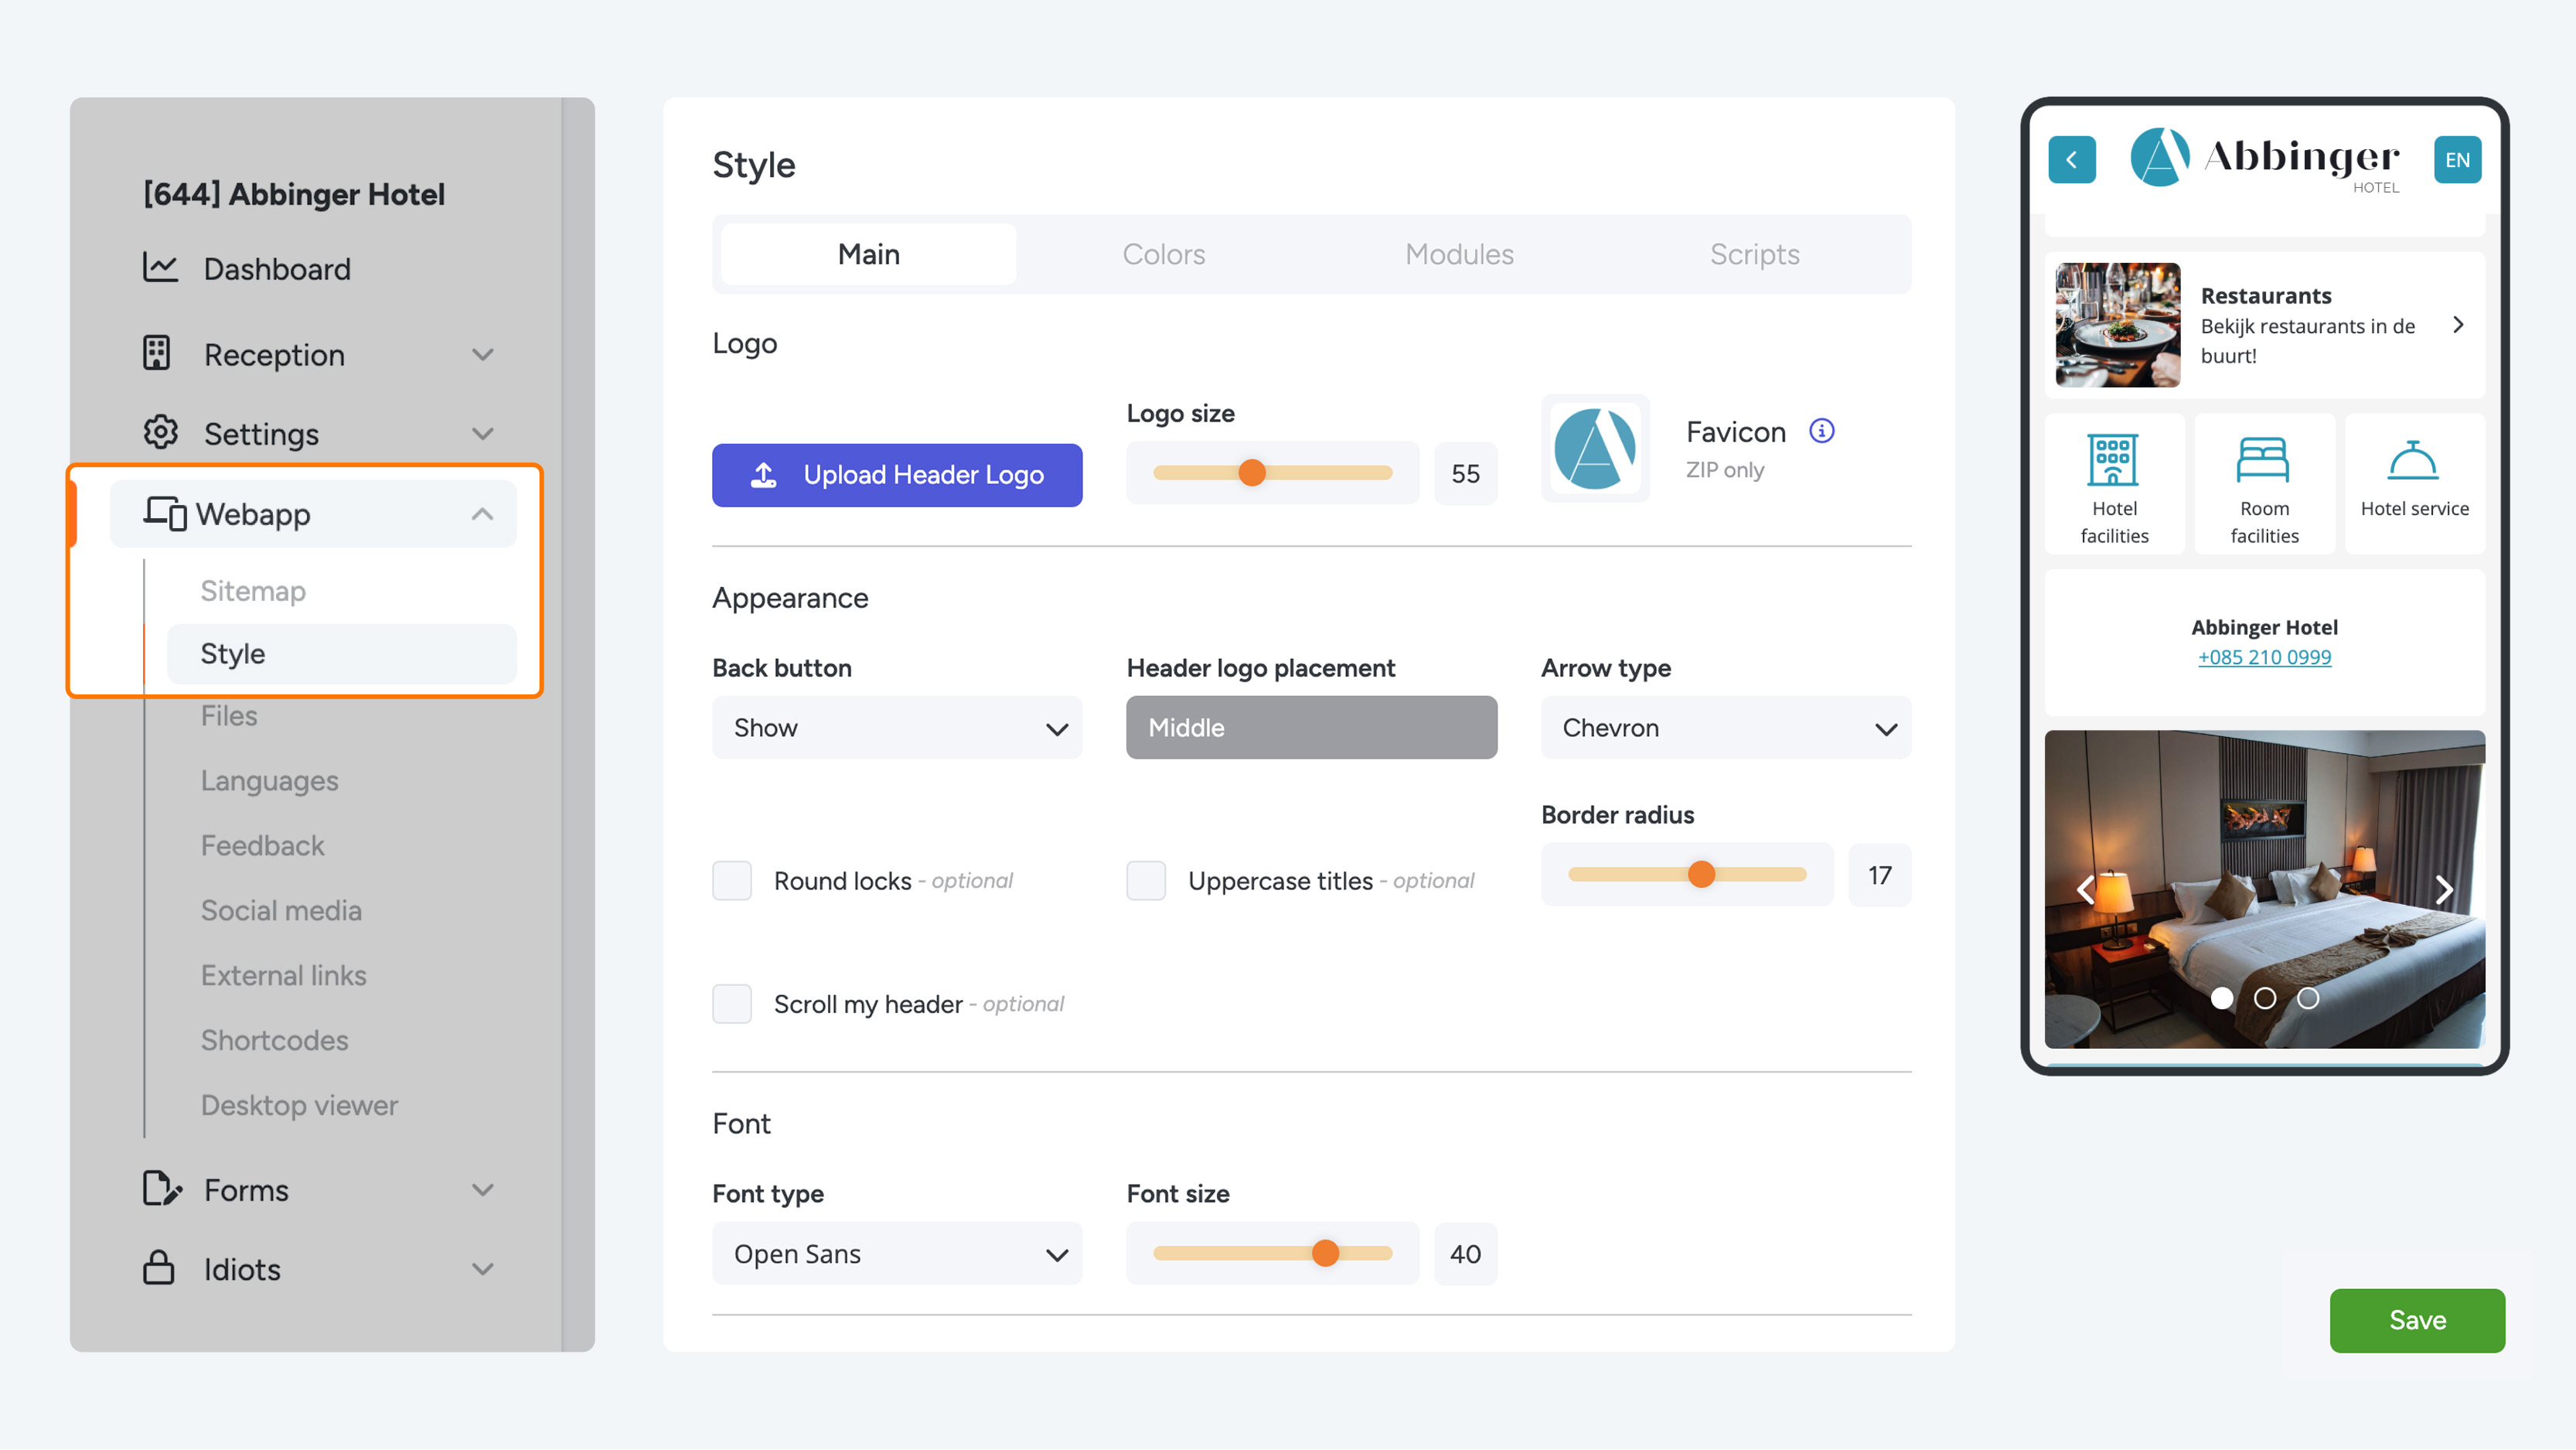Viewport: 2576px width, 1450px height.
Task: Click the Settings gear icon
Action: pos(160,432)
